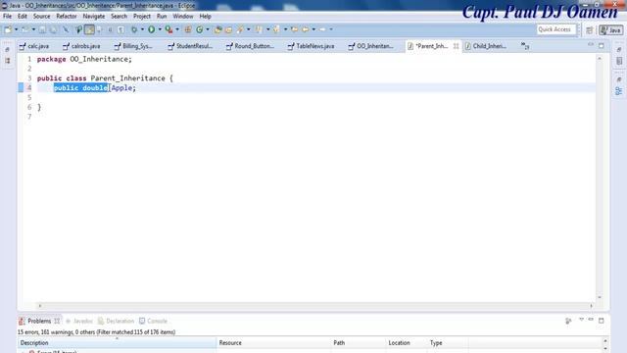Expand the External Tools dropdown arrow
The image size is (627, 353).
point(177,29)
